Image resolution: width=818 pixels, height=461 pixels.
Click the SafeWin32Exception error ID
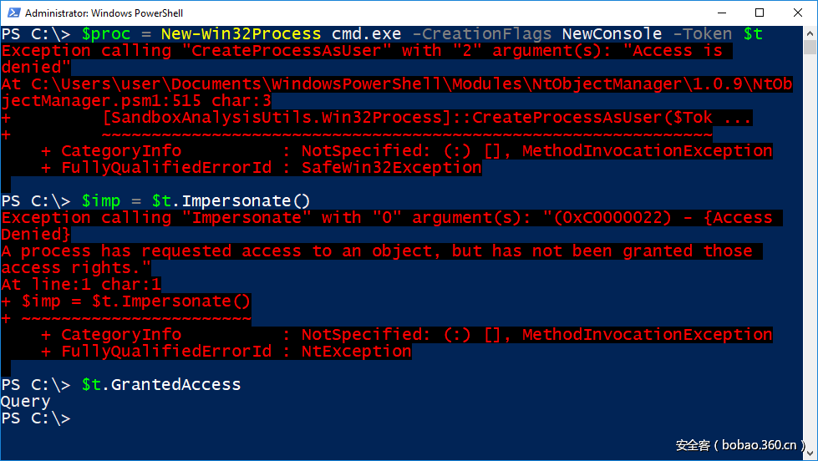coord(392,168)
